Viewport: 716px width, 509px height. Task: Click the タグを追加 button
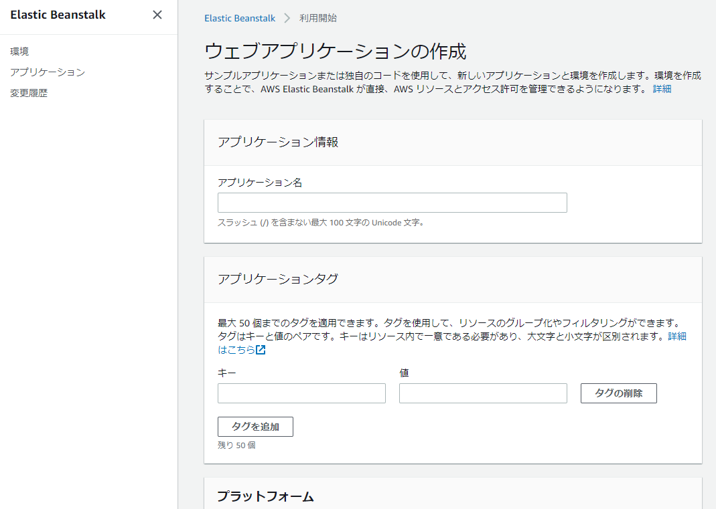point(255,427)
